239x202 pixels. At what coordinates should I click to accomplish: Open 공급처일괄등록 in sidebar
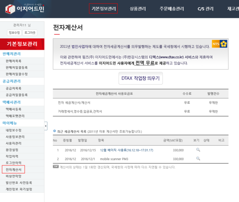[x=17, y=95]
